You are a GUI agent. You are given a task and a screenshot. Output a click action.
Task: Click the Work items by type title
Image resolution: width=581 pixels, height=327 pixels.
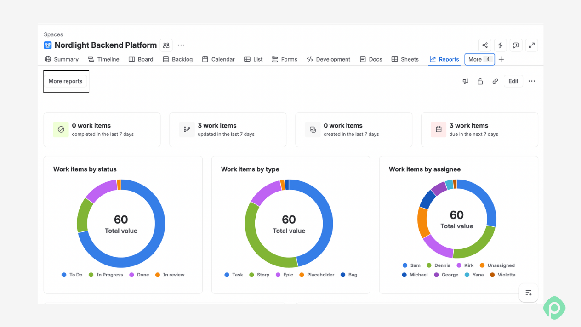pos(250,169)
